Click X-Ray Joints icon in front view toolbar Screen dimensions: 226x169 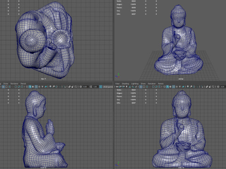213,86
